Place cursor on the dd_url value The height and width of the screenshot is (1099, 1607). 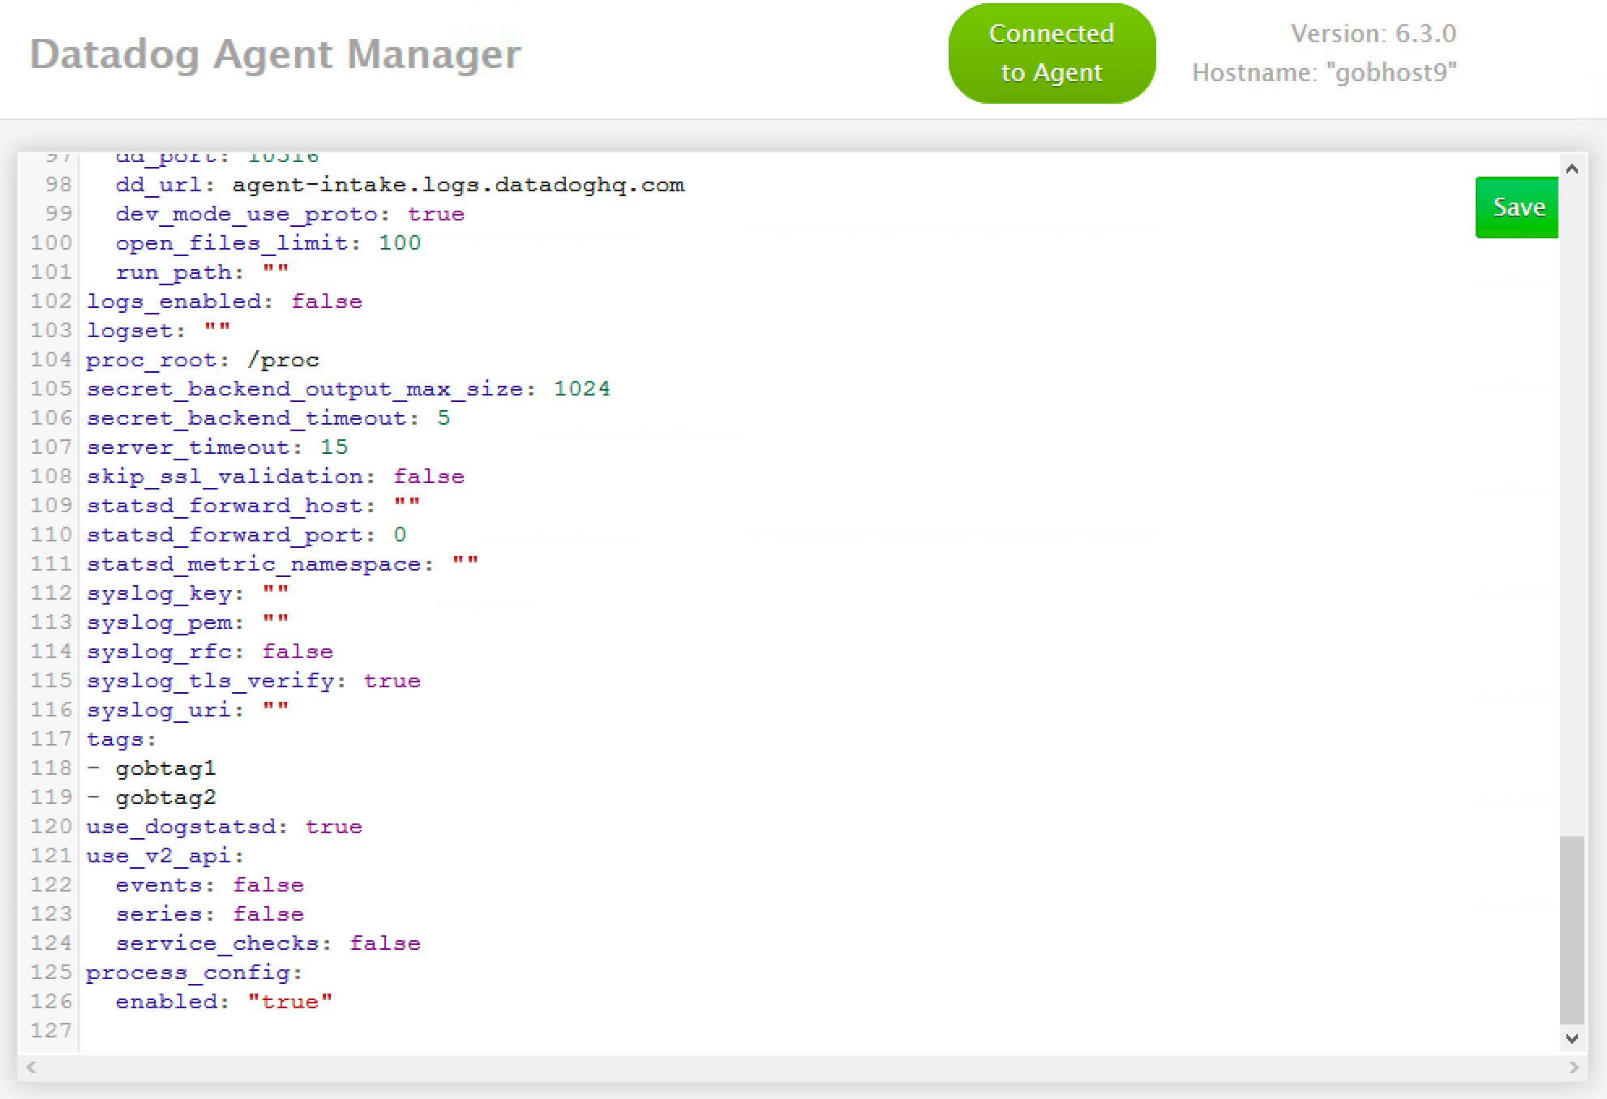click(458, 184)
